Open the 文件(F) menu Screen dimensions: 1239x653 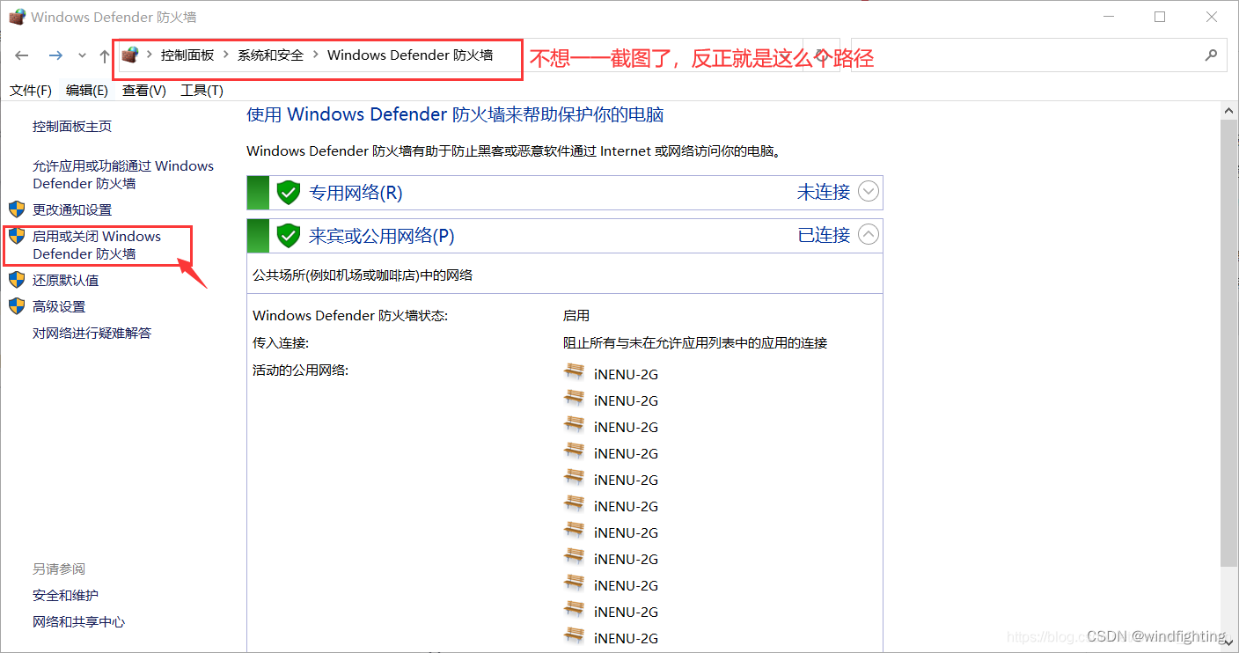click(31, 90)
